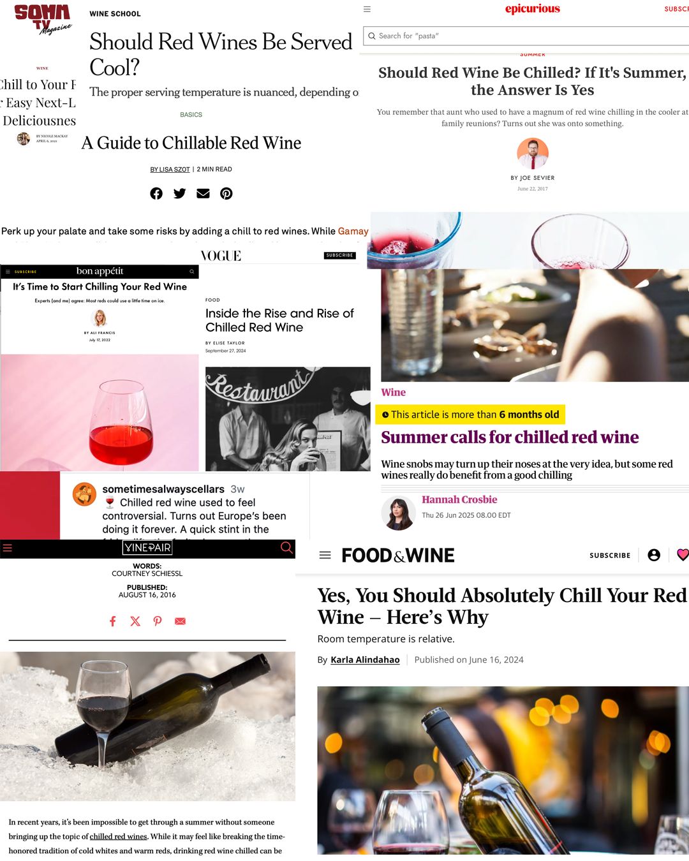Screen dimensions: 689x861
Task: Open the Gamay link in article text
Action: (353, 231)
